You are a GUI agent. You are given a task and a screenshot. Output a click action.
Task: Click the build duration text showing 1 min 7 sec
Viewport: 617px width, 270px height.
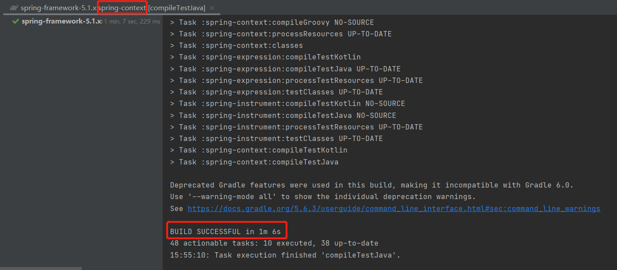[131, 21]
